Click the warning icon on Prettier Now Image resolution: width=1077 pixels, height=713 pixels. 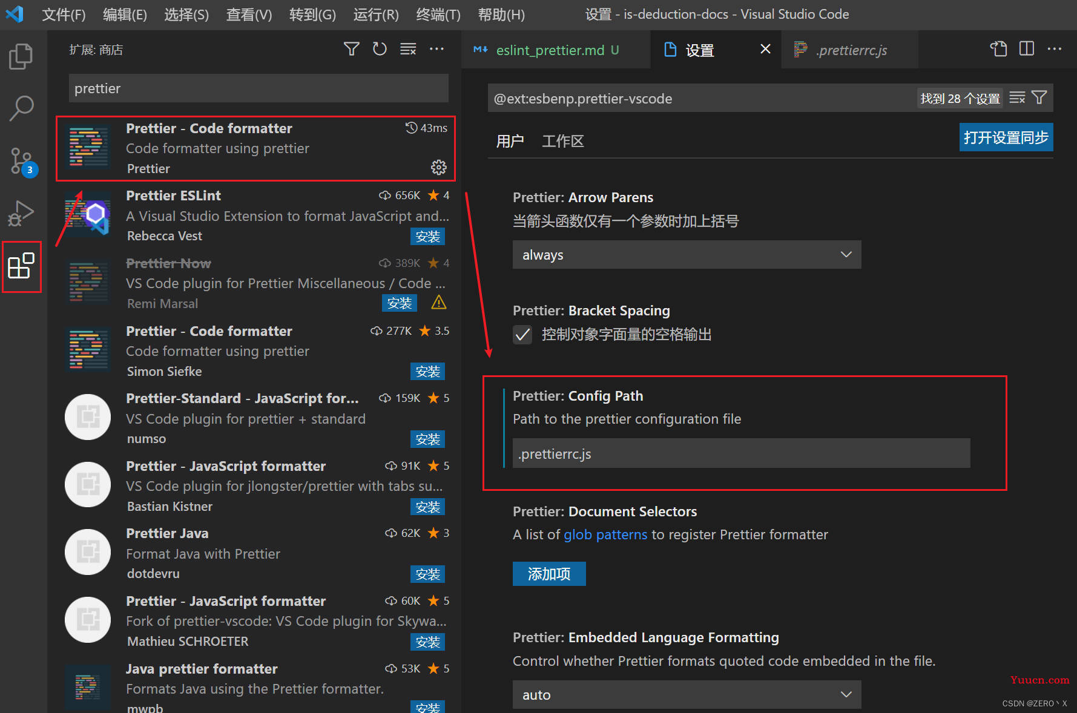439,303
